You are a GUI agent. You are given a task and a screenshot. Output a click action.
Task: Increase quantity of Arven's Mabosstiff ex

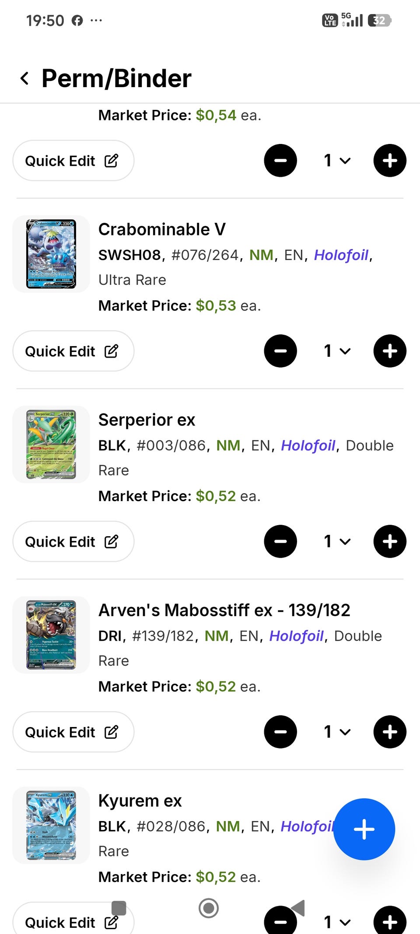390,732
